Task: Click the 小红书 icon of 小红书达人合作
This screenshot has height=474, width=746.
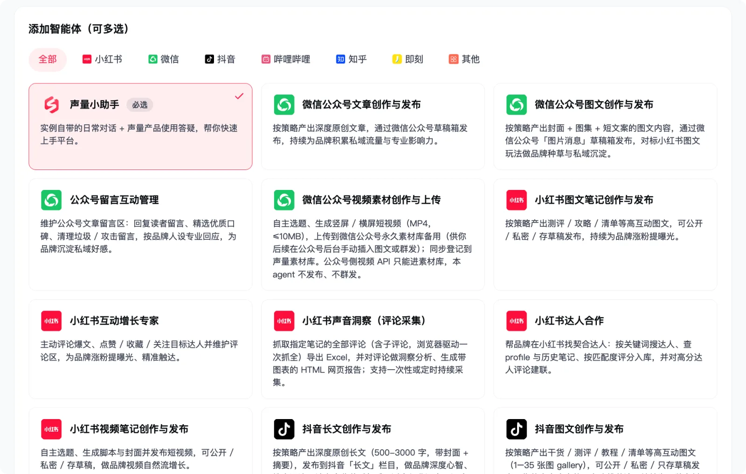Action: coord(517,321)
